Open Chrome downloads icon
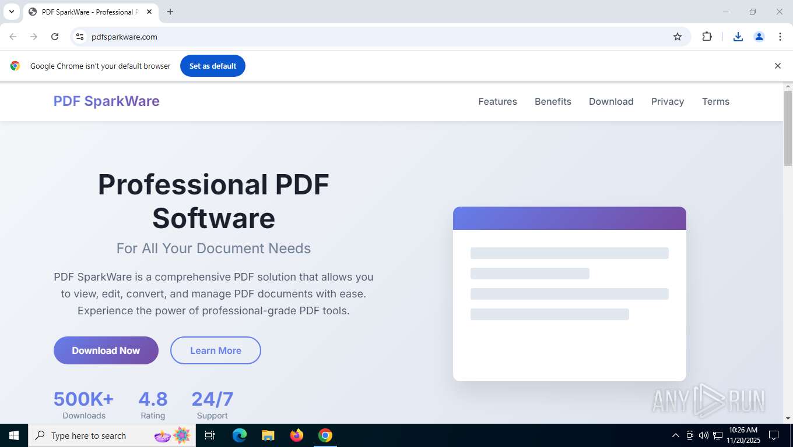Viewport: 793px width, 447px height. 738,37
